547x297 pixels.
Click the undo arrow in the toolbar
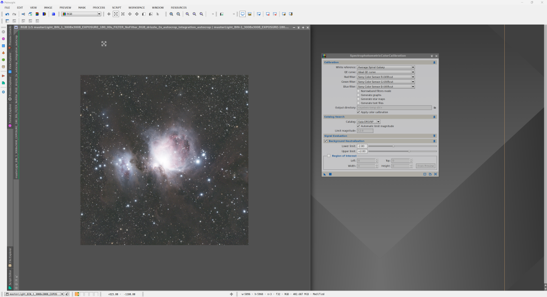coord(7,14)
